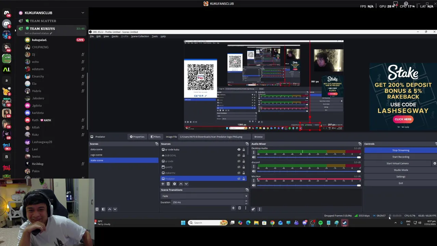Viewport: 437px width, 246px height.
Task: Open Desktop Audio three-dot options
Action: (254, 152)
